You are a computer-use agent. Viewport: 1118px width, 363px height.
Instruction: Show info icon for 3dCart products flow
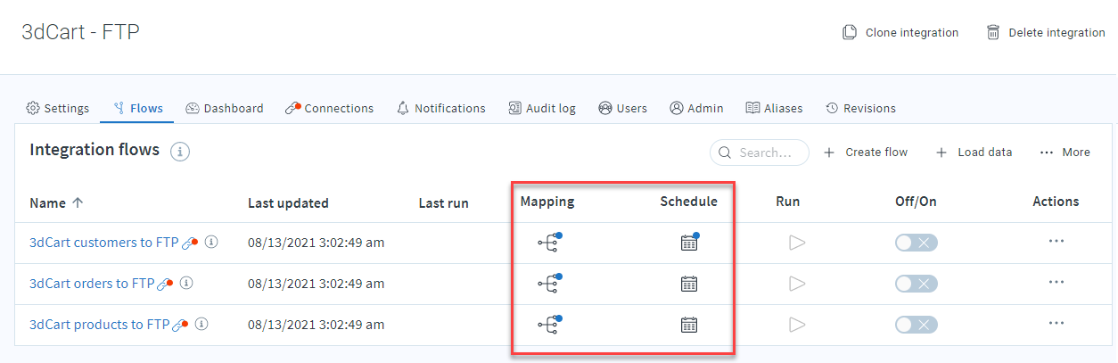point(202,324)
